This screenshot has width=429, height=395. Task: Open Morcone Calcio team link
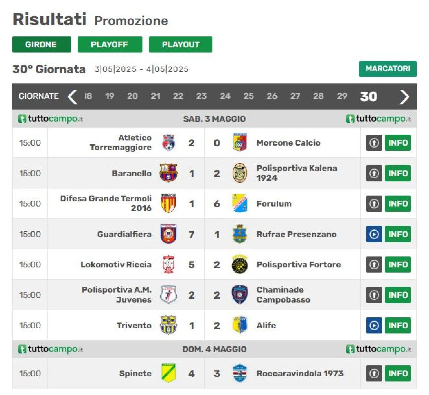[289, 143]
